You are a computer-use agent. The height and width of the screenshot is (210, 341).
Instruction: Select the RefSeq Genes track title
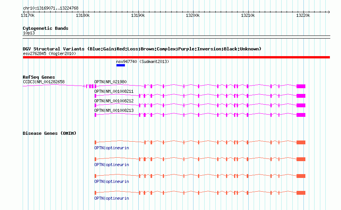[x=39, y=77]
